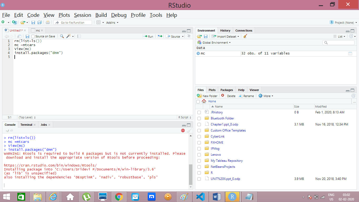Click the broom icon to clear Environment
Screen dimensions: 359x202
(x=245, y=36)
